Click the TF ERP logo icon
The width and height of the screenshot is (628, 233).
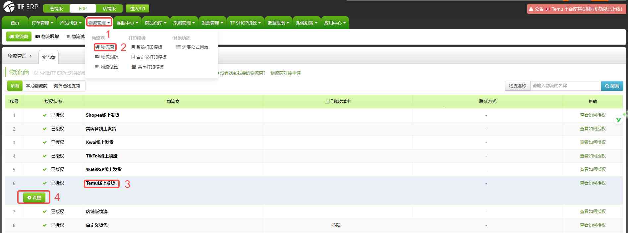click(x=9, y=7)
